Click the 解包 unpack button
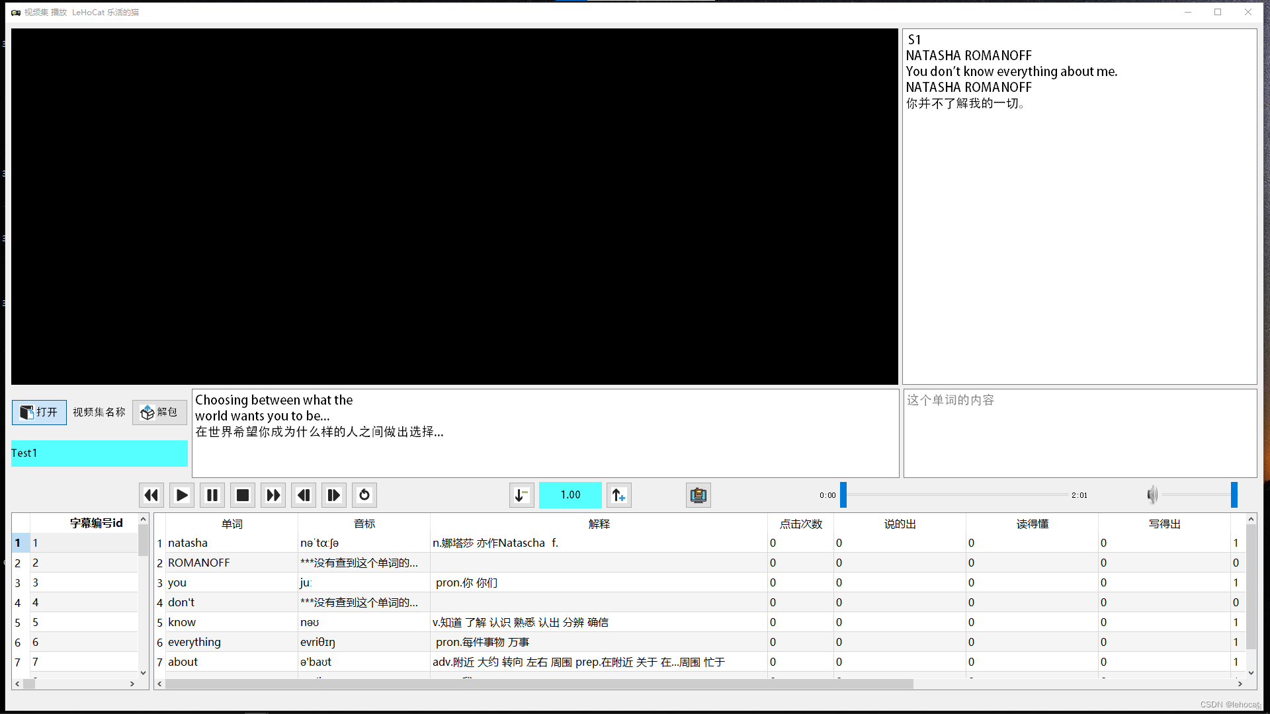This screenshot has height=714, width=1270. point(159,413)
